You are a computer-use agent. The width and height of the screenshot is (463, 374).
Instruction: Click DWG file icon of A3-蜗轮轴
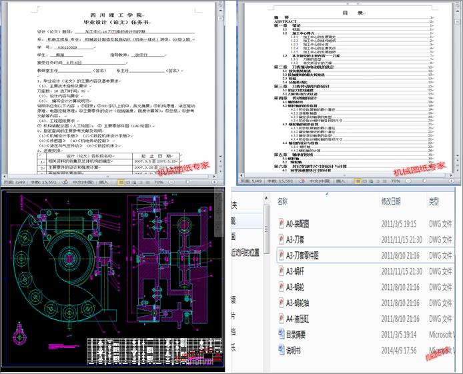(282, 303)
